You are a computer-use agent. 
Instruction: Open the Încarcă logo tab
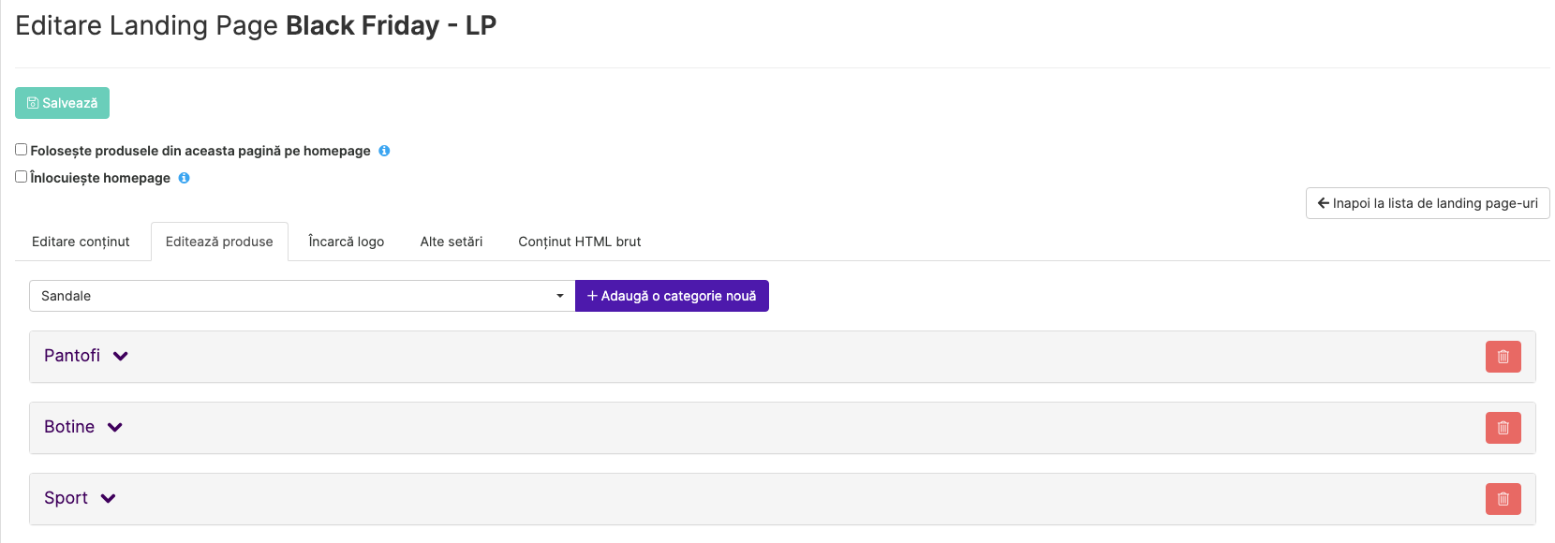click(347, 242)
